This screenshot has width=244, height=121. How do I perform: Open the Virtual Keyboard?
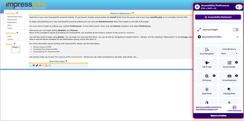pyautogui.click(x=229, y=78)
